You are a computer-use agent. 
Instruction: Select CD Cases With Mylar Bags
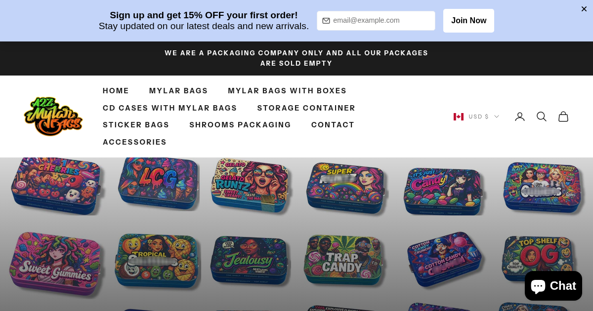(x=170, y=108)
